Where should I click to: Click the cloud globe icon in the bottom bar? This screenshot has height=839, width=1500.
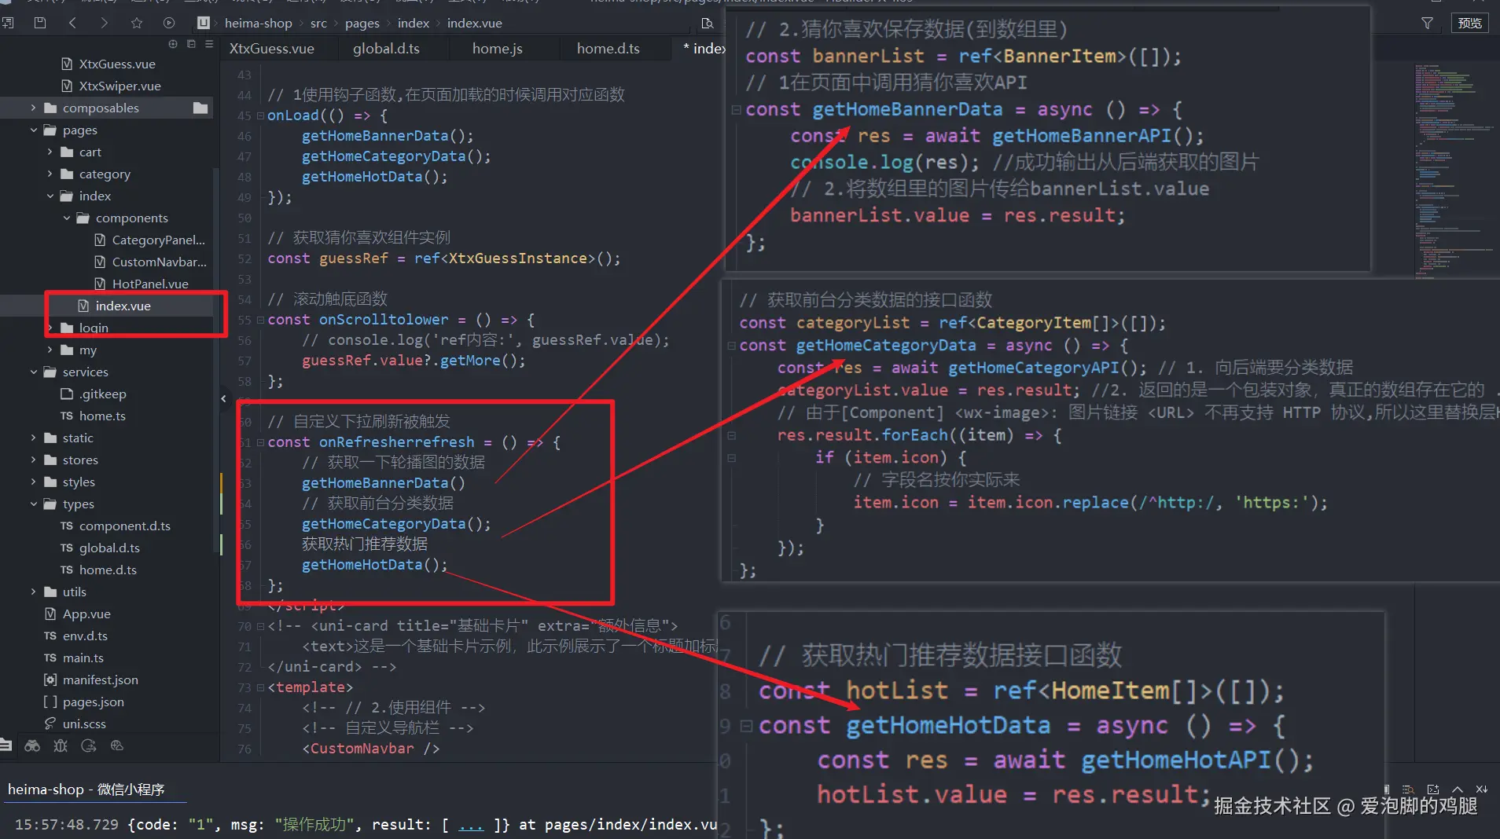(x=117, y=746)
